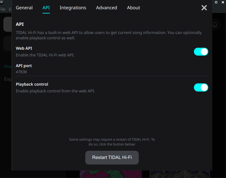Click the TIDAL app icon in the title bar

1,2
